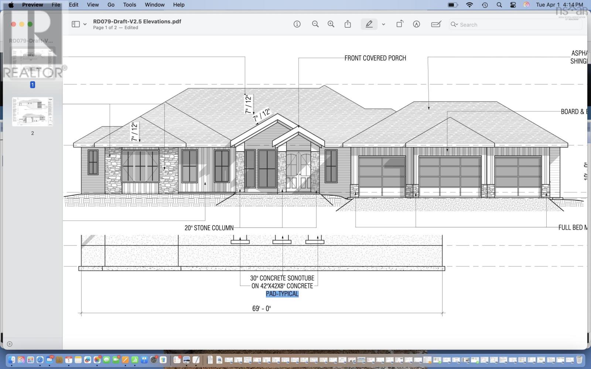Click the date and time clock

pos(560,5)
